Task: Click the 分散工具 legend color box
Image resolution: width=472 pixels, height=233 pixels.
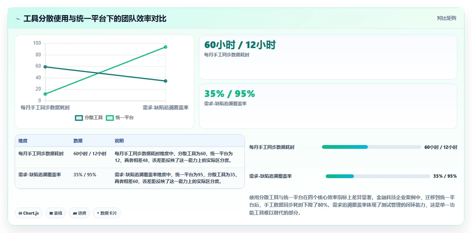Action: click(79, 118)
